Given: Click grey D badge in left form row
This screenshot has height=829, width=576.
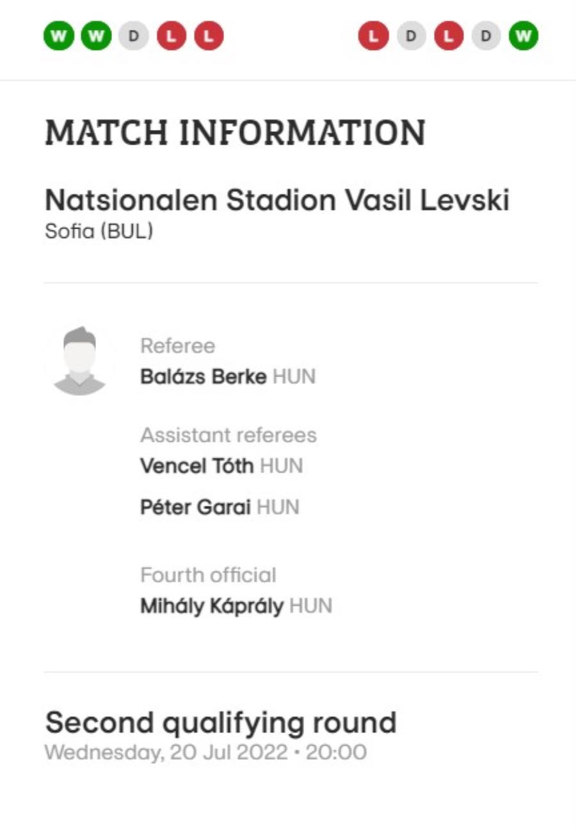Looking at the screenshot, I should point(133,36).
